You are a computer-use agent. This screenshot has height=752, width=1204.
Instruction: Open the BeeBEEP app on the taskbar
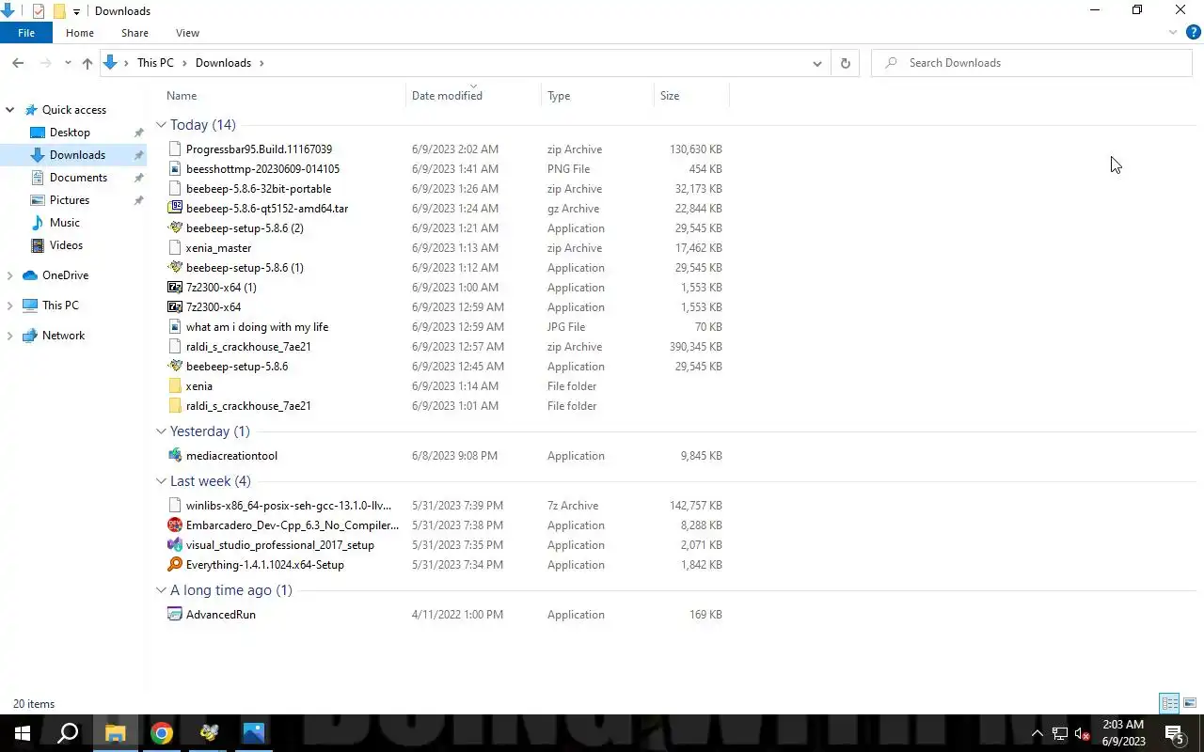pos(209,733)
